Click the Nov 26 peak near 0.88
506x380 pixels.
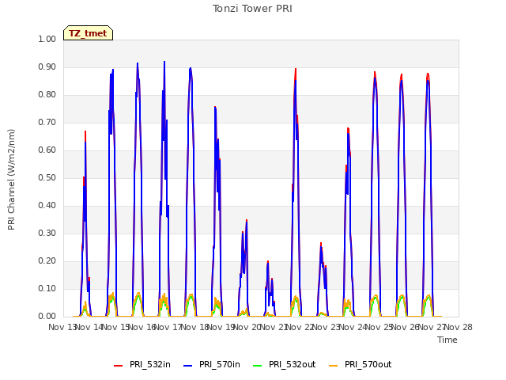[x=428, y=74]
